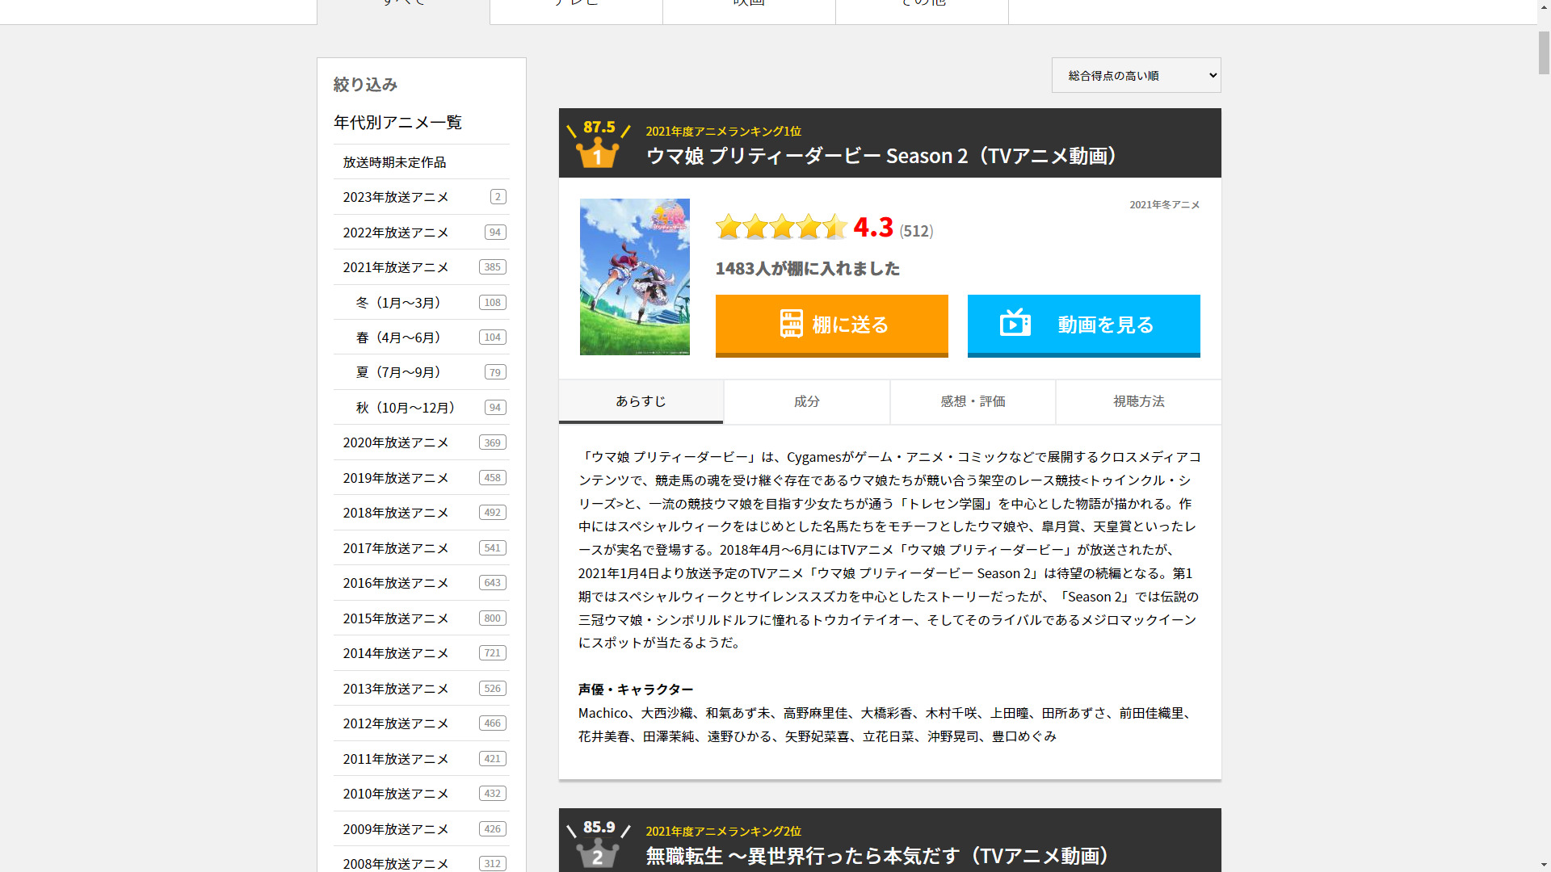Screen dimensions: 1551x872
Task: Click the shelf icon on the orange button
Action: click(791, 324)
